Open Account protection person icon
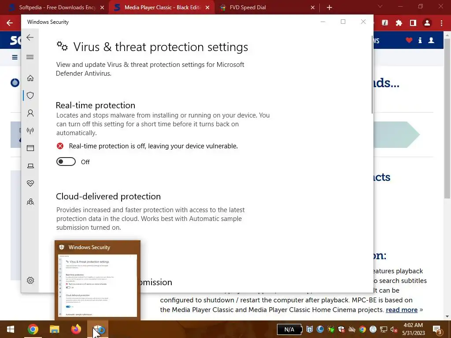 tap(30, 113)
